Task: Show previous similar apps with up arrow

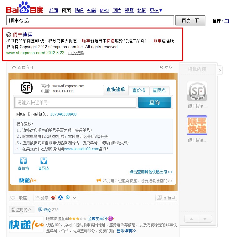Action: pos(191,219)
